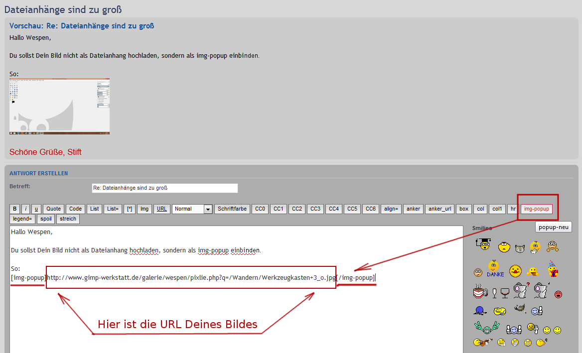Apply underline with the u button
The width and height of the screenshot is (582, 353).
[36, 209]
